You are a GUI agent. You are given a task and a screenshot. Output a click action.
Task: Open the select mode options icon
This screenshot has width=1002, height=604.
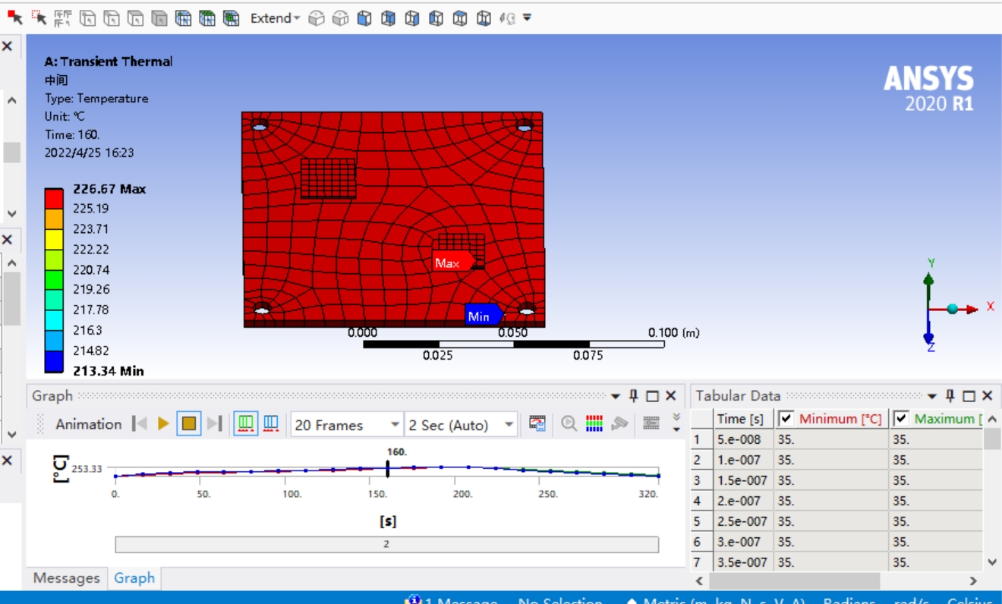(64, 17)
